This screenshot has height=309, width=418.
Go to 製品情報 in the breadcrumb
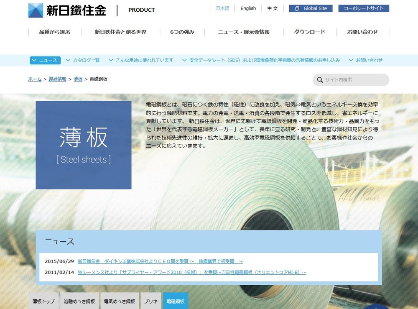click(x=57, y=79)
